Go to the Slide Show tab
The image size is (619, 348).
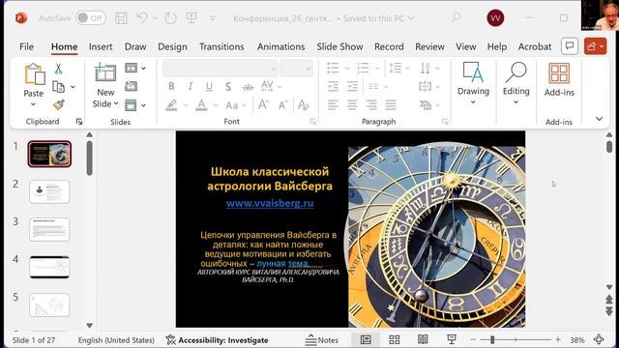click(339, 46)
